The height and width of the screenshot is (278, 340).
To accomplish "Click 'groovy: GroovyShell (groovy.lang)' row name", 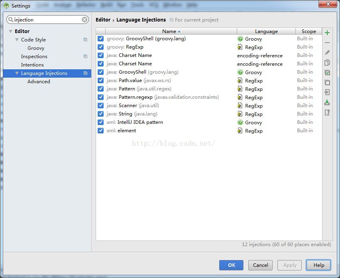I will pyautogui.click(x=146, y=39).
